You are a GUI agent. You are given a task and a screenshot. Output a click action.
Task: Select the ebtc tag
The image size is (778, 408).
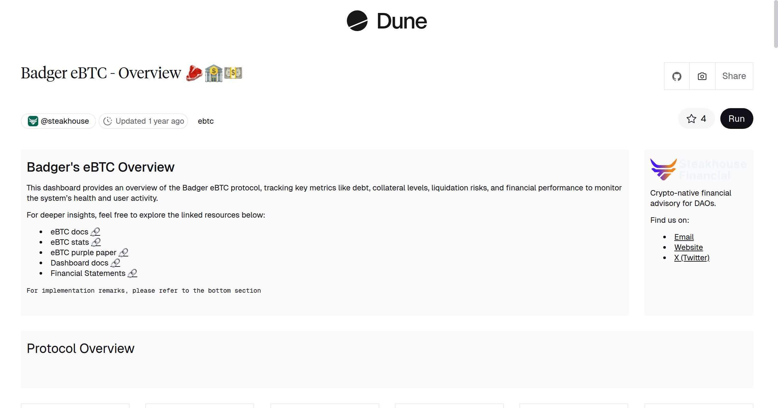coord(206,121)
